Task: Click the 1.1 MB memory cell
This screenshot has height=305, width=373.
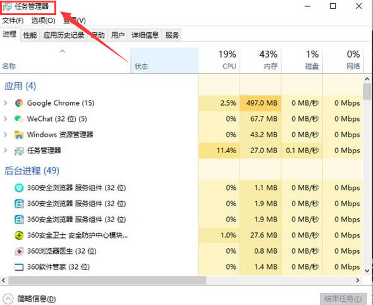Action: coord(260,188)
